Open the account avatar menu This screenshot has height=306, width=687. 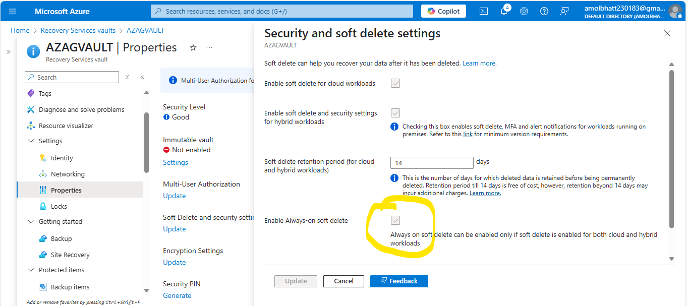[676, 11]
